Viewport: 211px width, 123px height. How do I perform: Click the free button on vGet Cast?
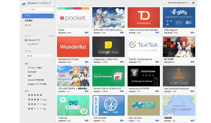[x=193, y=91]
